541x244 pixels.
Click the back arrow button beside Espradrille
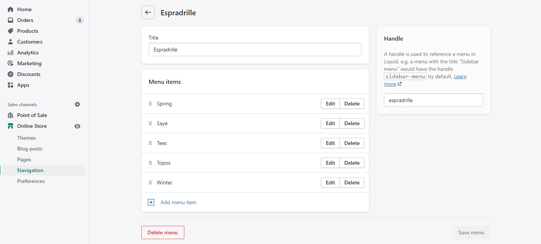pos(148,12)
